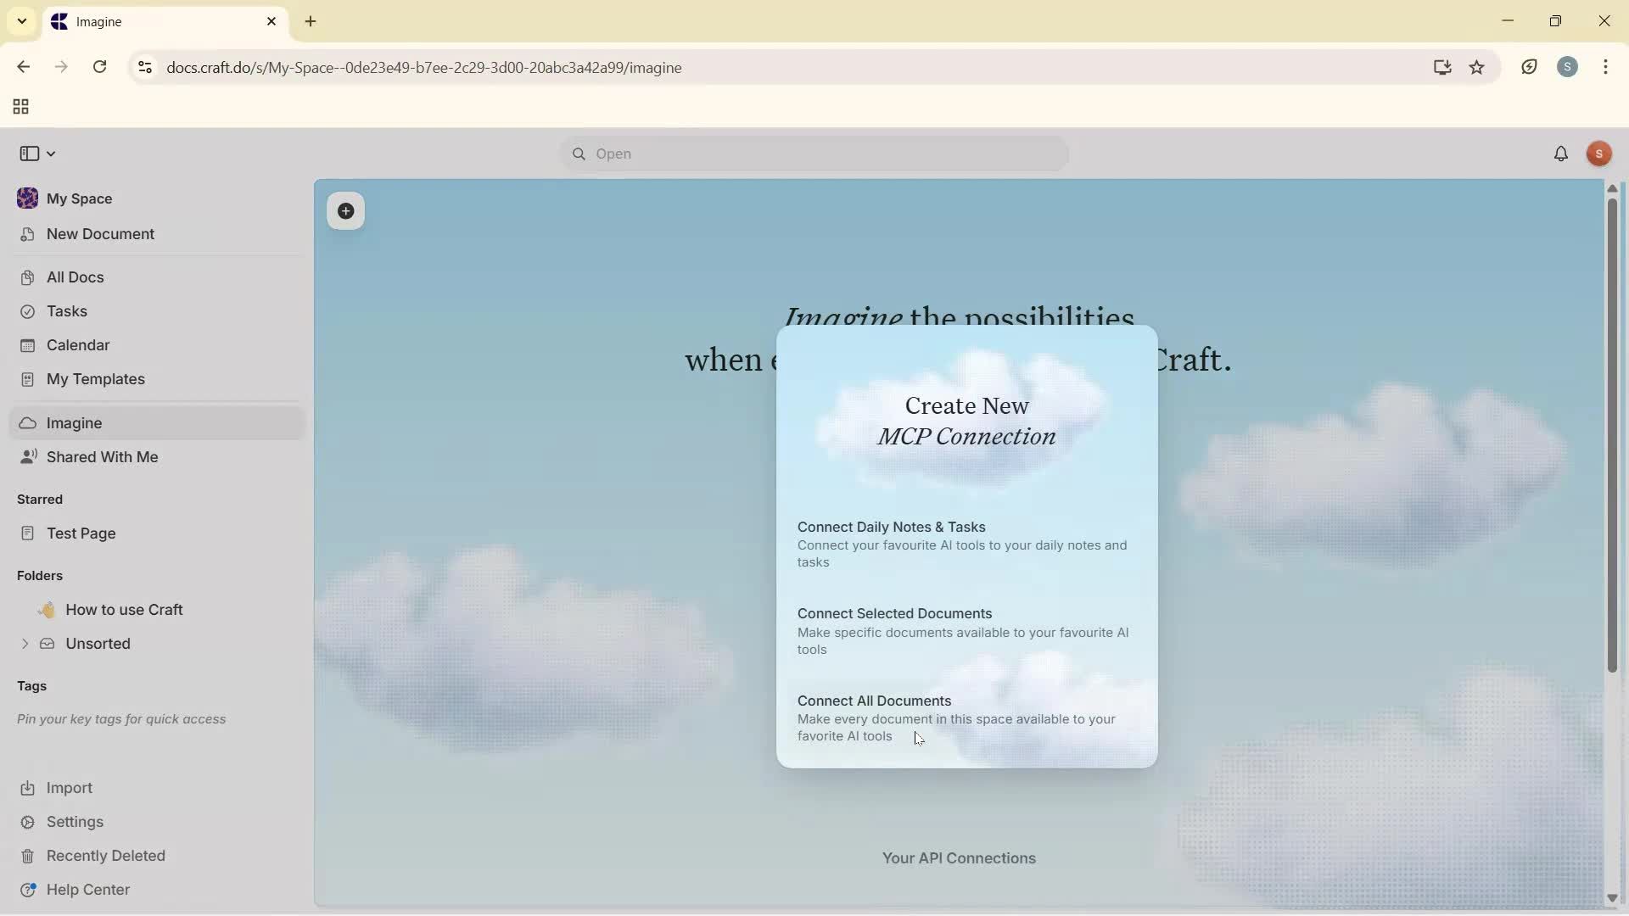Expand the Unsorted folder chevron
Screen dimensions: 1629x916
(25, 644)
